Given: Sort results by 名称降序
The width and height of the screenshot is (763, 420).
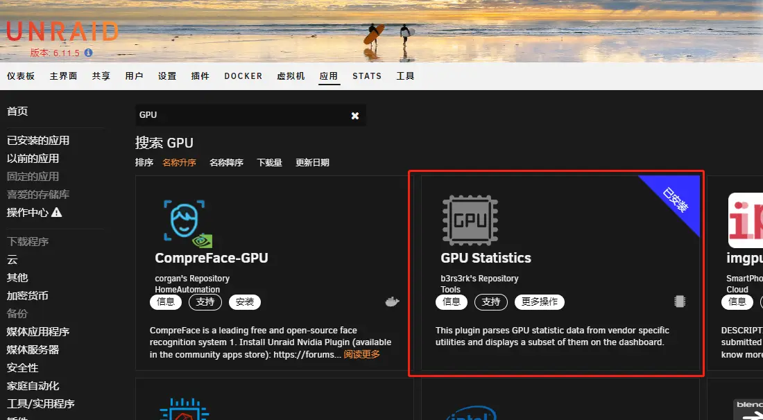Looking at the screenshot, I should pos(226,163).
